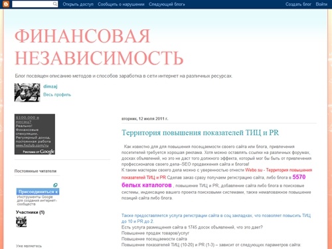The height and width of the screenshot is (249, 332).
Task: Click the red "Webo.su - Территория повышения" link
Action: point(279,170)
